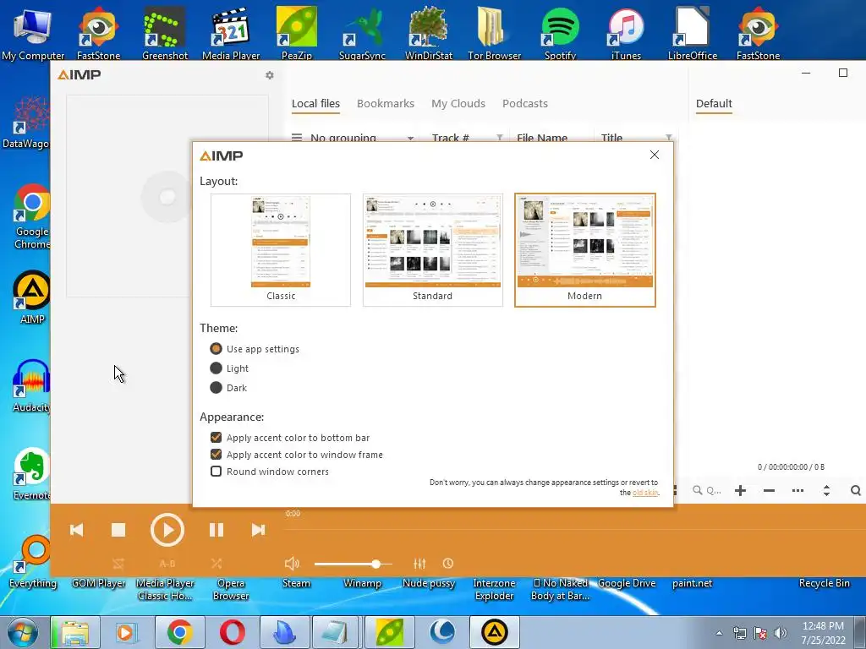Switch to the Bookmarks tab
The image size is (866, 649).
386,104
